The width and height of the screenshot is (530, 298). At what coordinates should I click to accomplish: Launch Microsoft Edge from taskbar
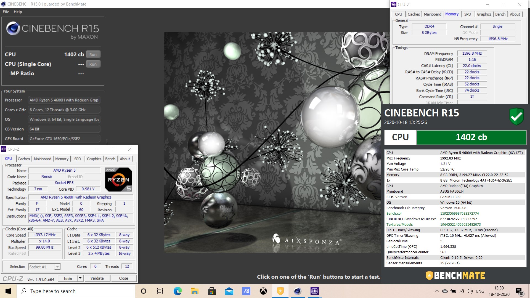pyautogui.click(x=177, y=291)
